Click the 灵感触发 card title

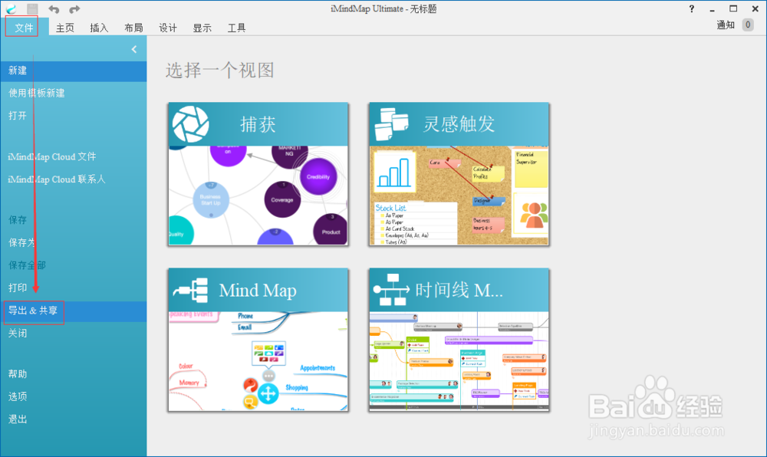click(459, 124)
